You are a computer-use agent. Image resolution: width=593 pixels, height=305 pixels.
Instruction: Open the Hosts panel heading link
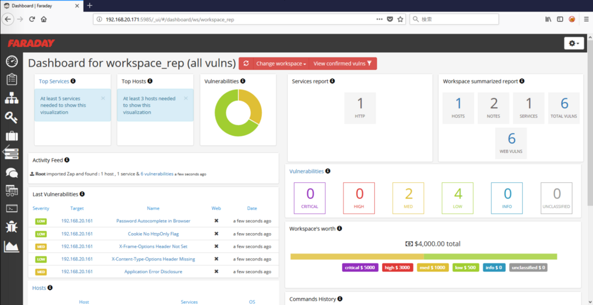pos(39,288)
